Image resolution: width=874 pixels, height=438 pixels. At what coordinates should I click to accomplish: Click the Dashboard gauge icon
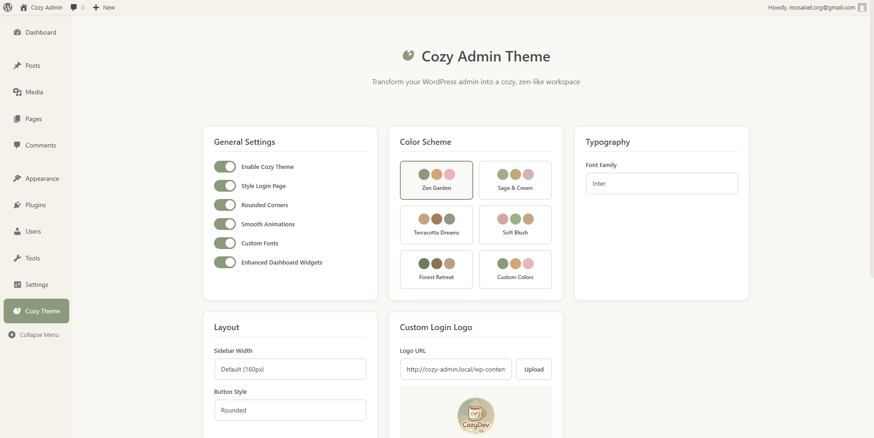pos(17,32)
